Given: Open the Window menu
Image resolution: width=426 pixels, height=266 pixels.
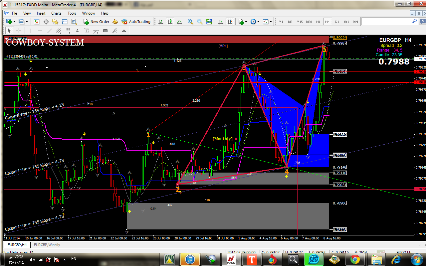Looking at the screenshot, I should tap(89, 13).
